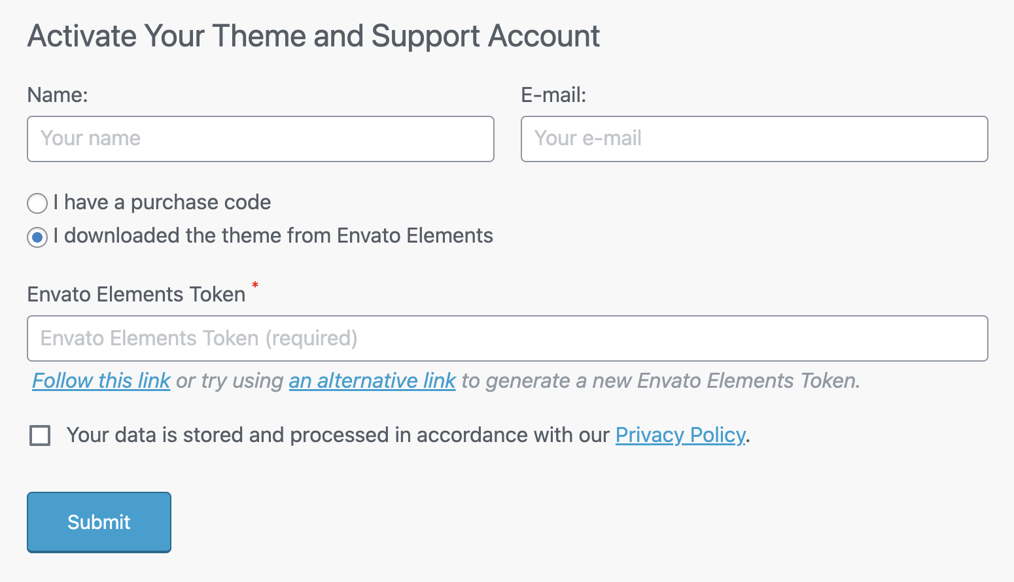This screenshot has height=582, width=1014.
Task: Click the "to generate a new Envato Elements Token" hint
Action: (661, 381)
